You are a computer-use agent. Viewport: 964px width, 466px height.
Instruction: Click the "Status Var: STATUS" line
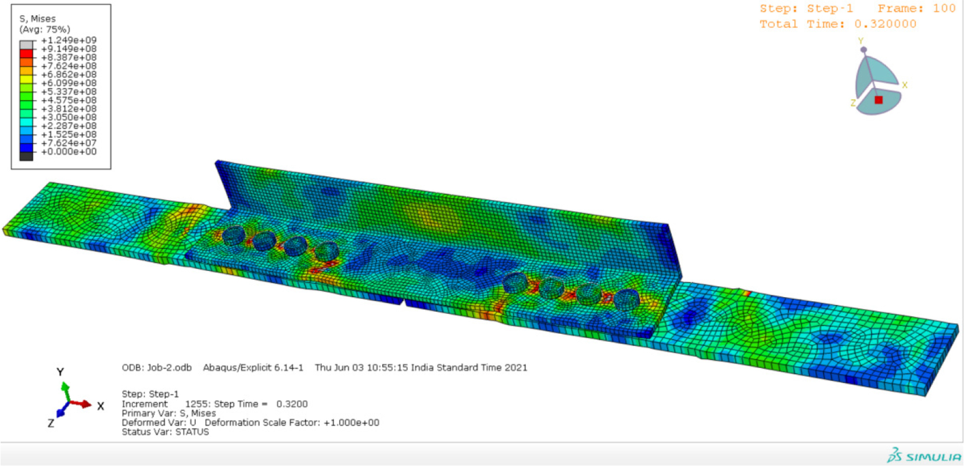pos(165,432)
